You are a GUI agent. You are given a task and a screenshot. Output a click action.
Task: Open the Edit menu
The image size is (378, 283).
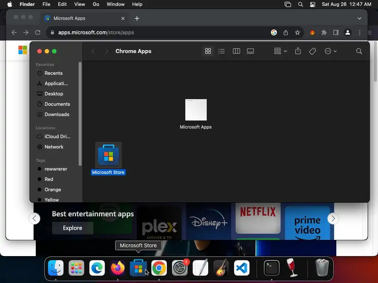pos(62,4)
